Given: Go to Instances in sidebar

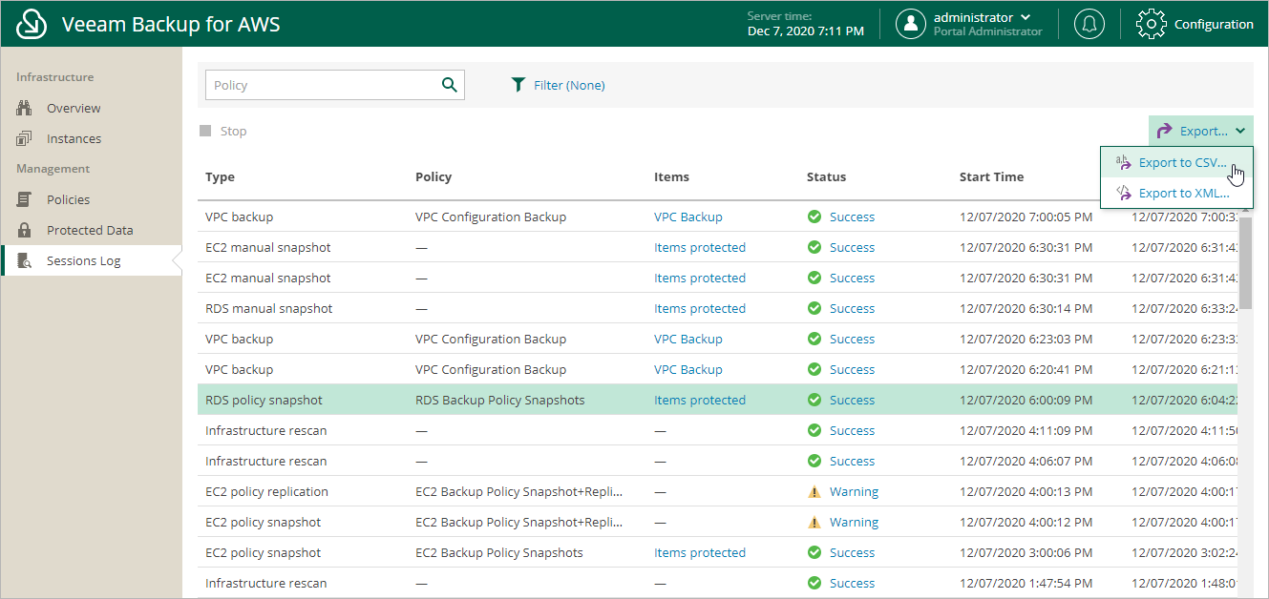Looking at the screenshot, I should tap(74, 139).
